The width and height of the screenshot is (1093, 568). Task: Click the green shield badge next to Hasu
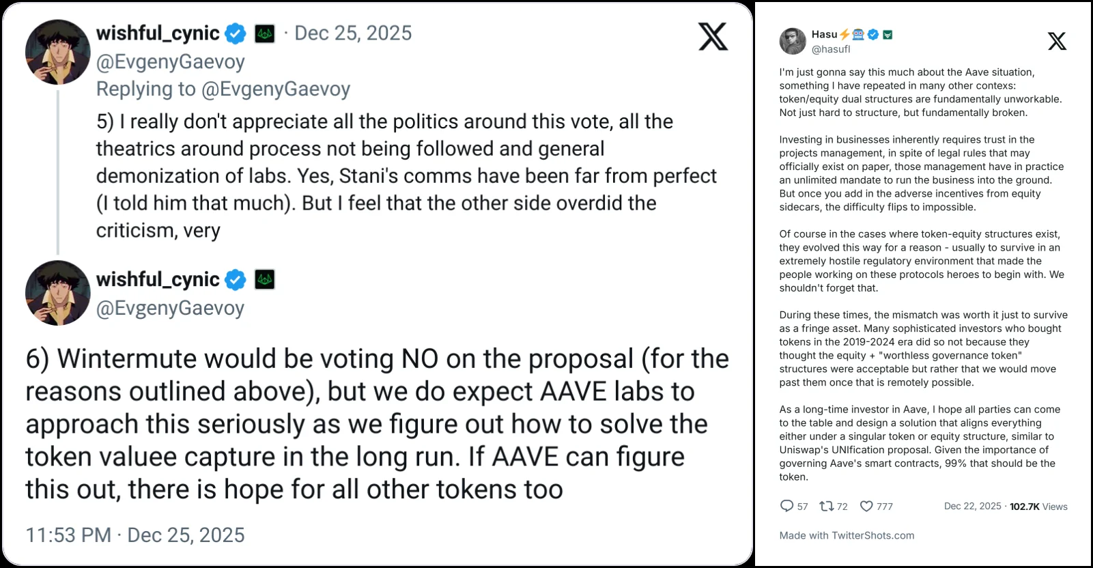click(888, 34)
